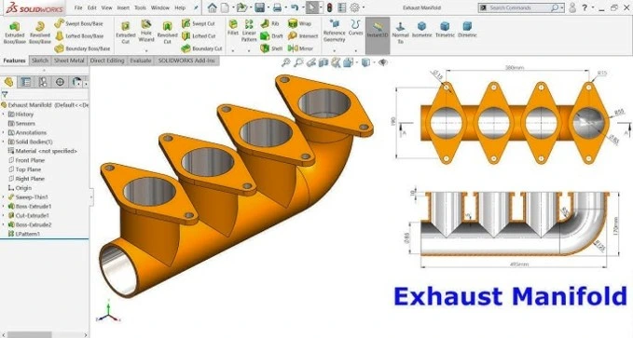Viewport: 633px width, 338px height.
Task: Expand the Boss-Extrude1 feature
Action: (x=4, y=207)
